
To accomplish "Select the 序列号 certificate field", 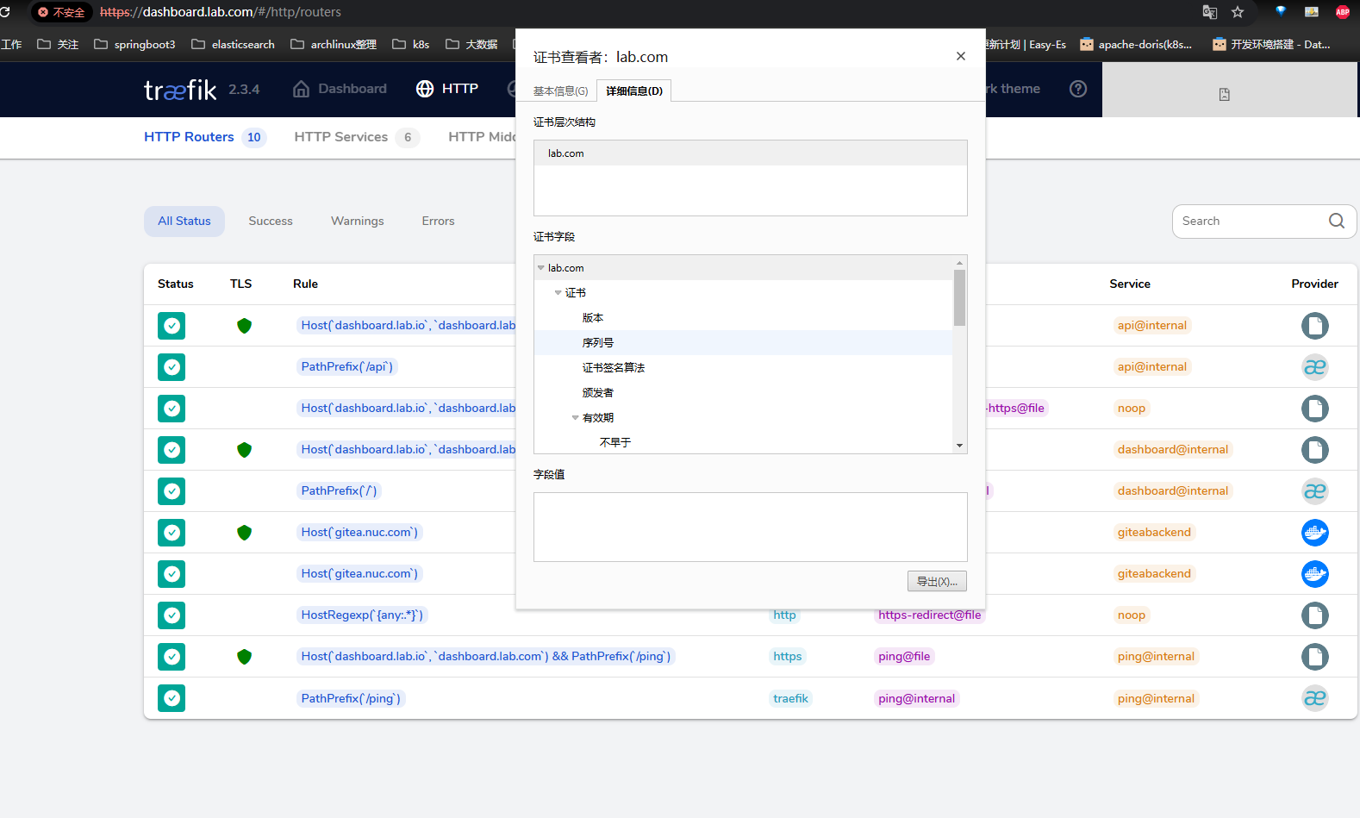I will (743, 343).
